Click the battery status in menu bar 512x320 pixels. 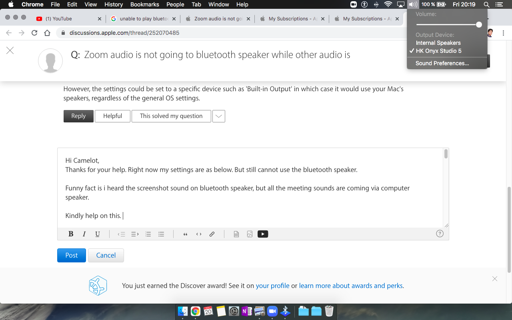(x=434, y=4)
